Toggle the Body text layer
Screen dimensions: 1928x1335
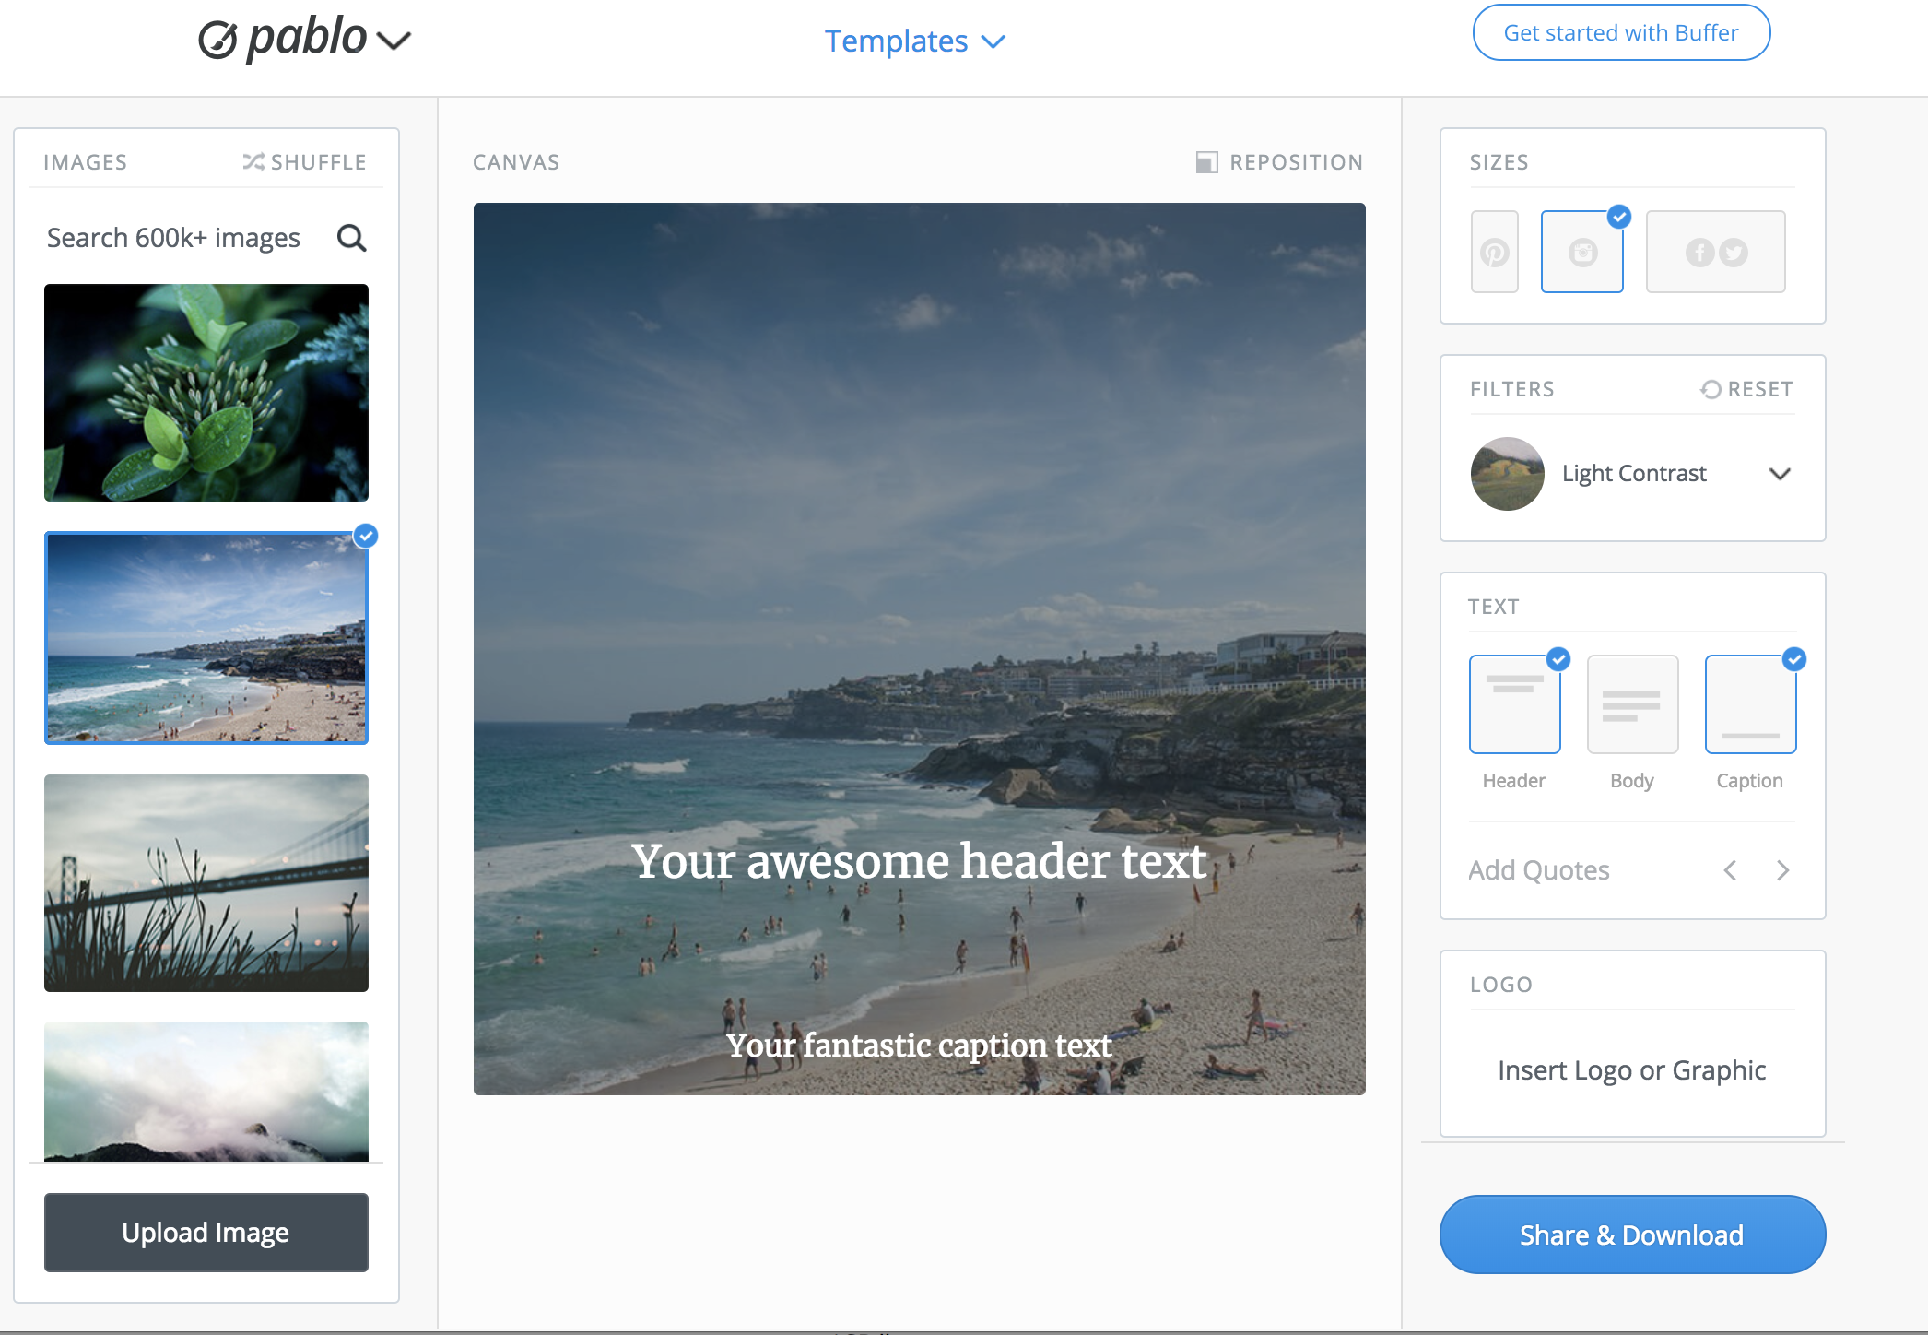[x=1633, y=704]
